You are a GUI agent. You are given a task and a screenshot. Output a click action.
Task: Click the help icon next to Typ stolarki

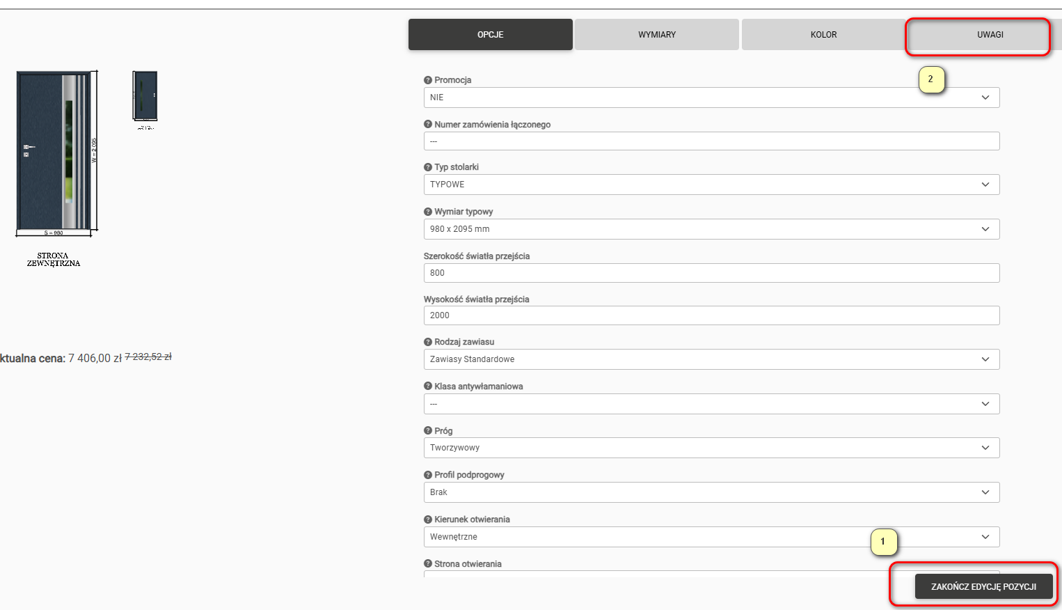point(428,167)
